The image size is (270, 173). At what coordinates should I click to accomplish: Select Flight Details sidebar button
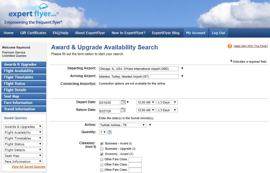coord(24,90)
